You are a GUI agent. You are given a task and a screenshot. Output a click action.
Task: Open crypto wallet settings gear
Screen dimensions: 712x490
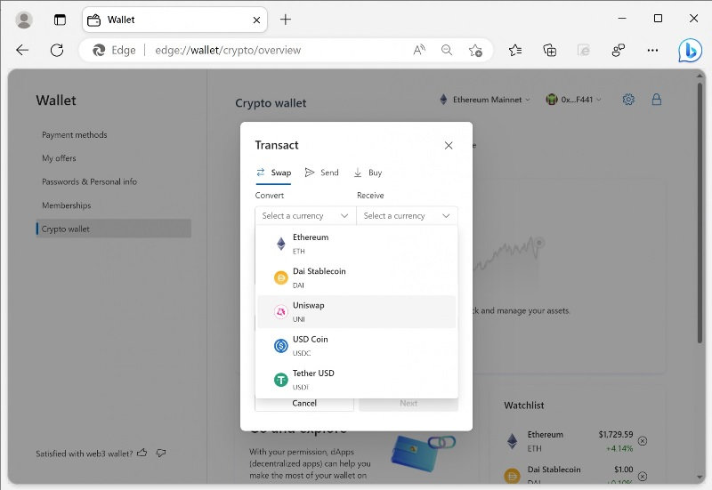[628, 100]
